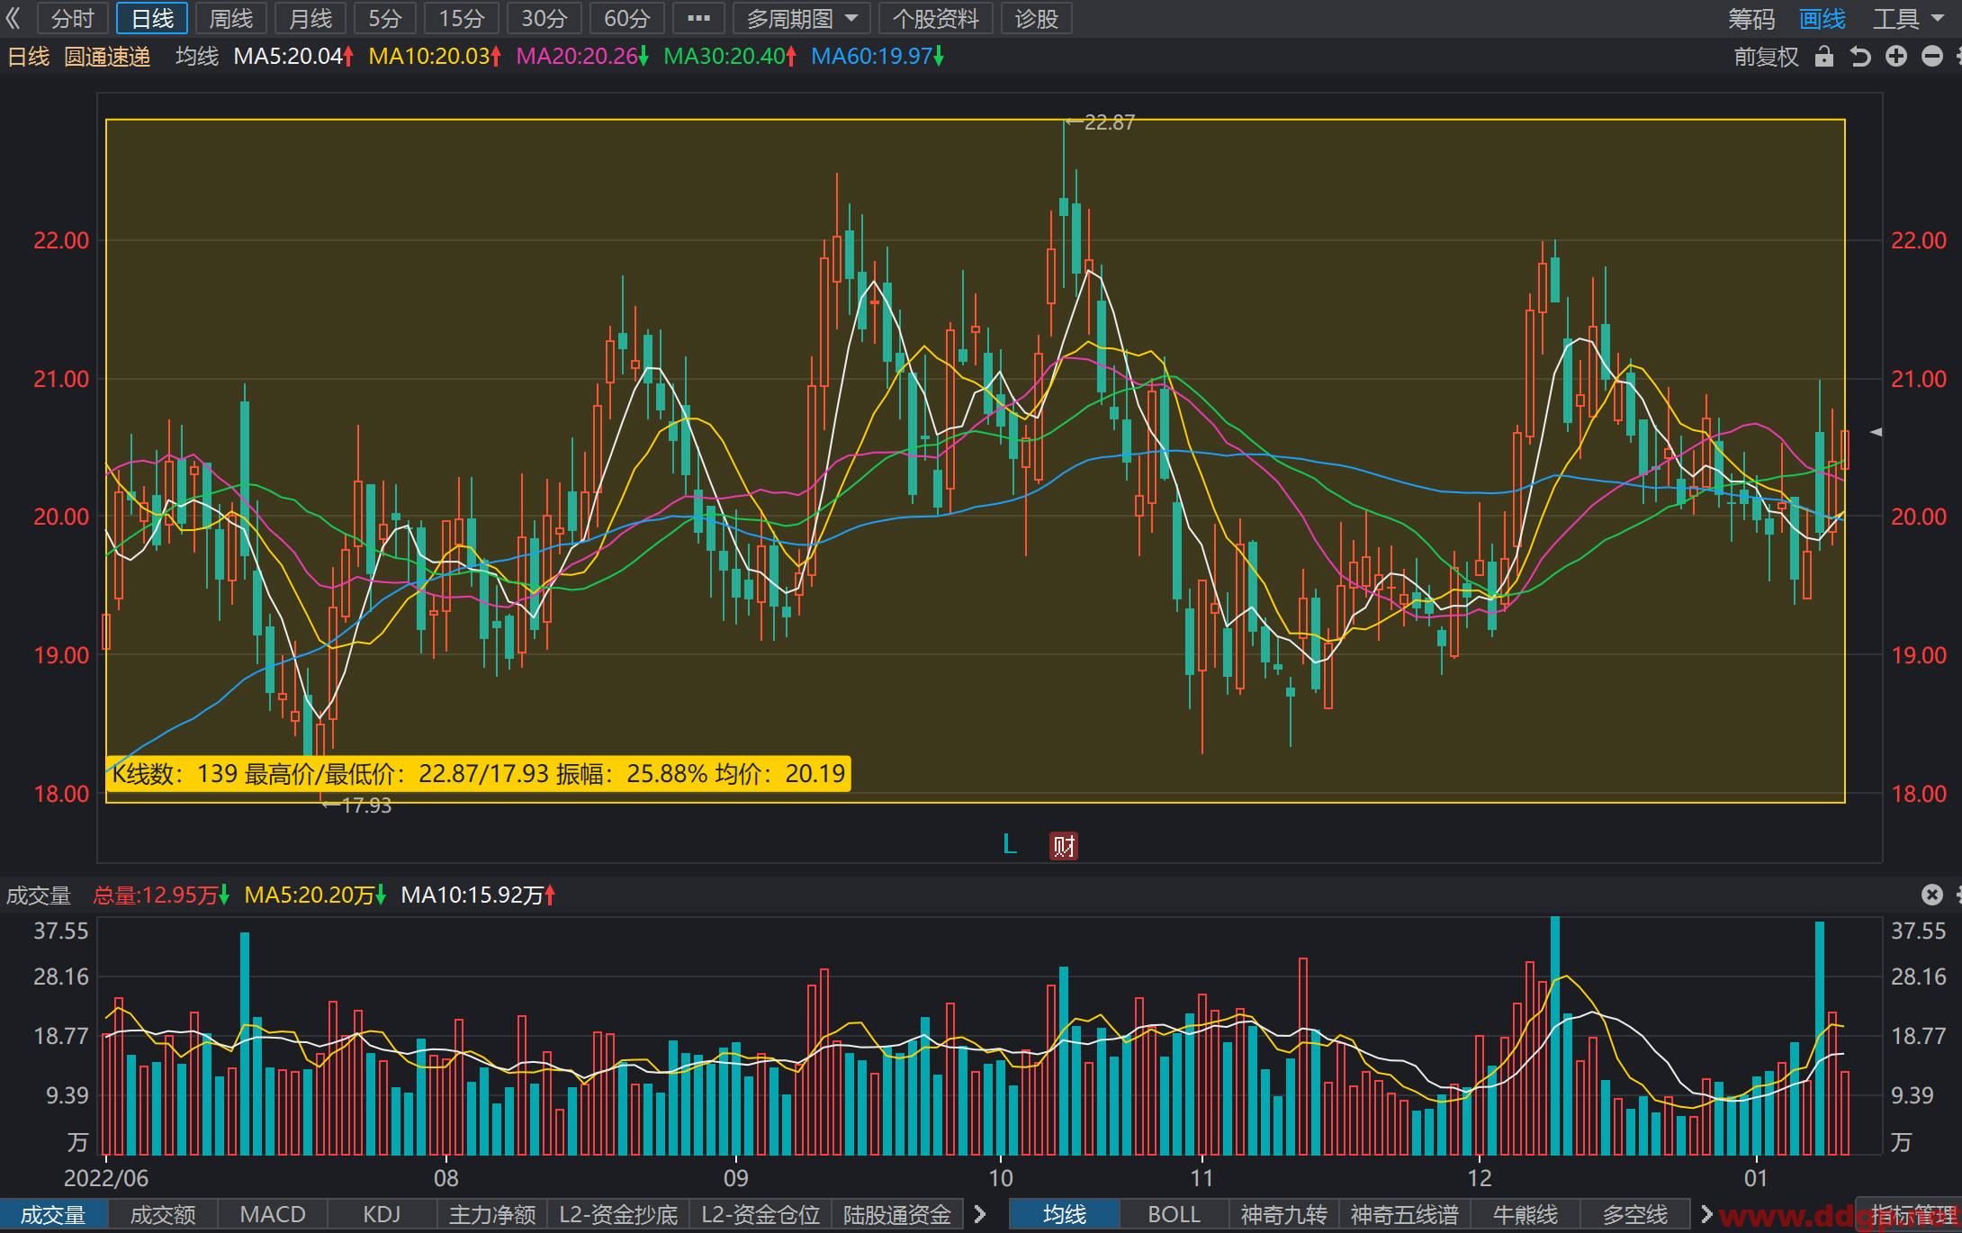Click the 总量:12.95万 volume value
The image size is (1962, 1233).
pyautogui.click(x=161, y=895)
